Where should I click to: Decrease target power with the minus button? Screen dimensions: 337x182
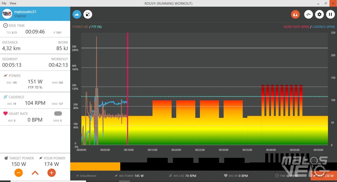(x=19, y=173)
